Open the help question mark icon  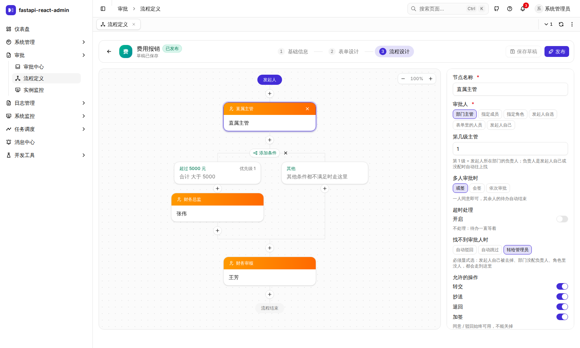pos(510,9)
